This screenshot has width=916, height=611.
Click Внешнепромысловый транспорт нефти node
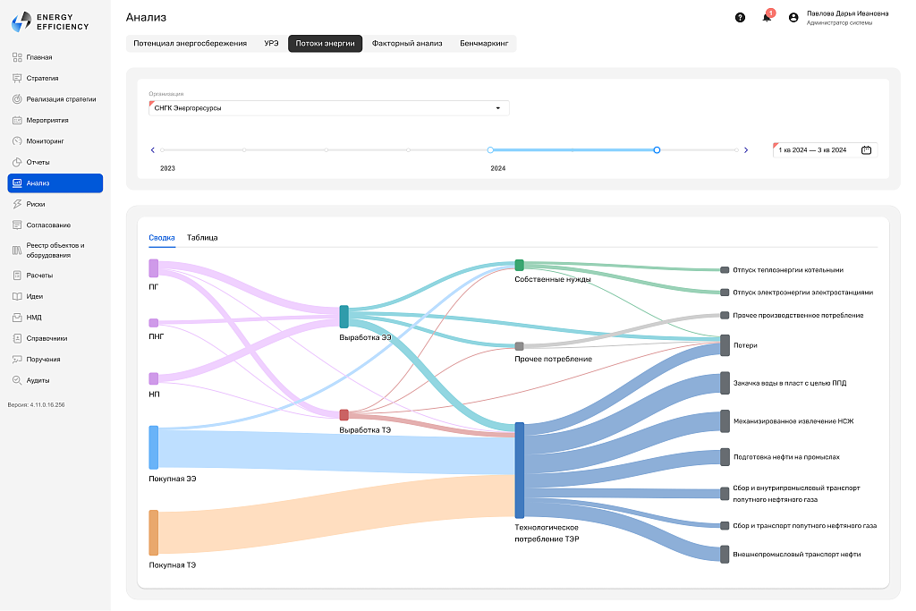[725, 555]
